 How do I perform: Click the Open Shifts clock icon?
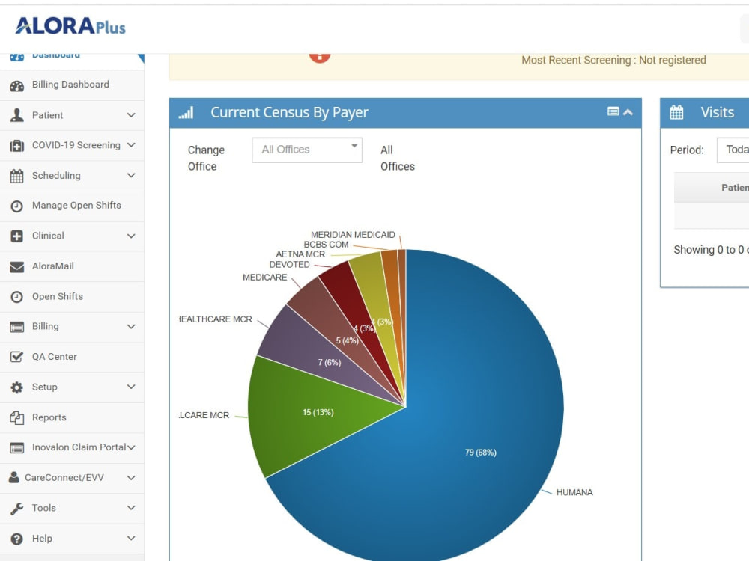(x=16, y=297)
